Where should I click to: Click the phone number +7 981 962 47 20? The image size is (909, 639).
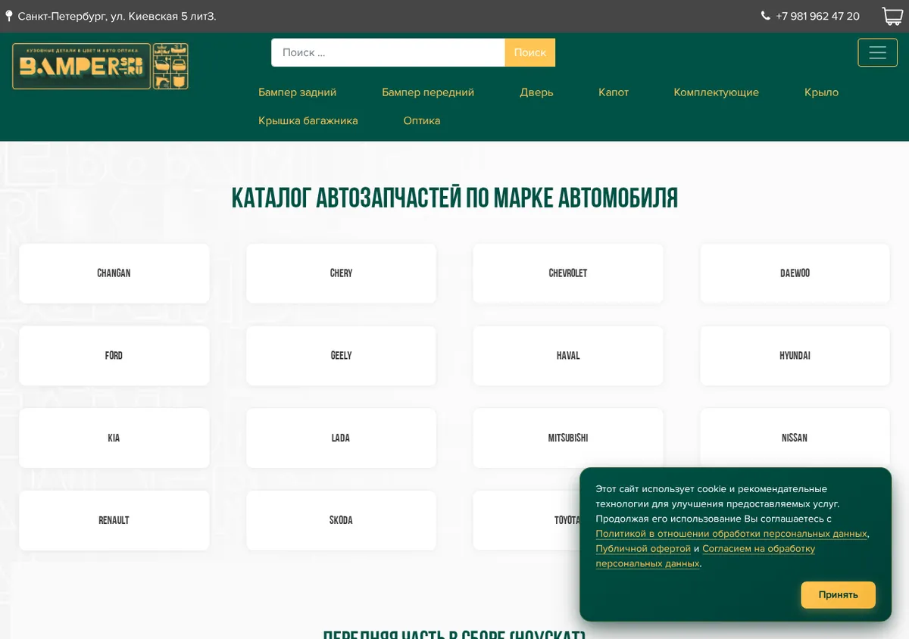pyautogui.click(x=817, y=16)
